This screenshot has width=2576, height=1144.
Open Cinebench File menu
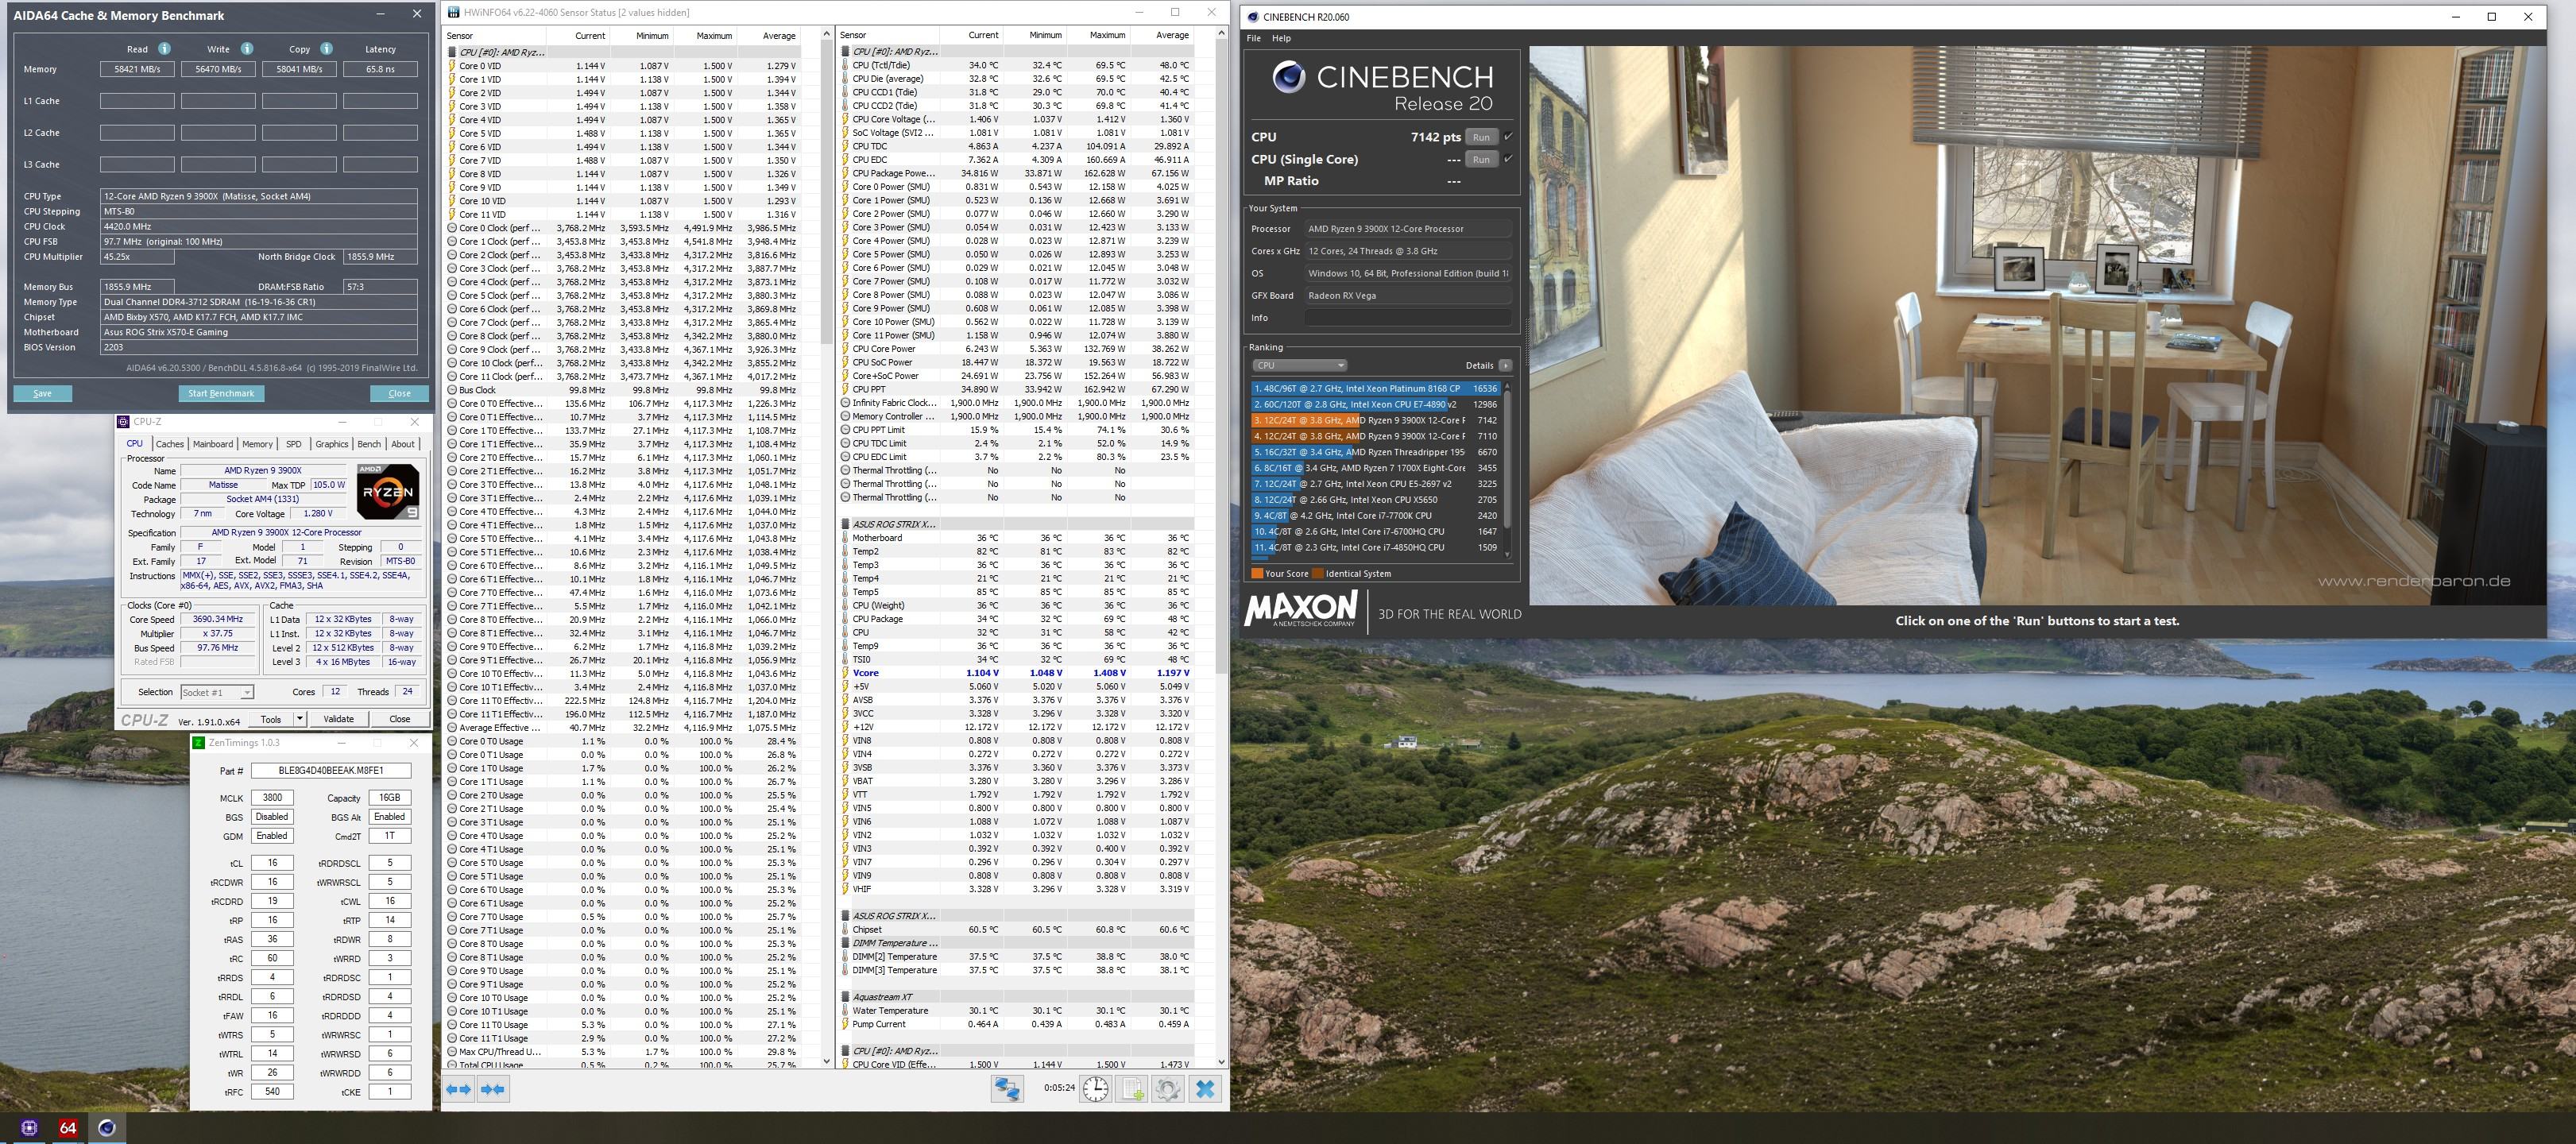[1253, 38]
